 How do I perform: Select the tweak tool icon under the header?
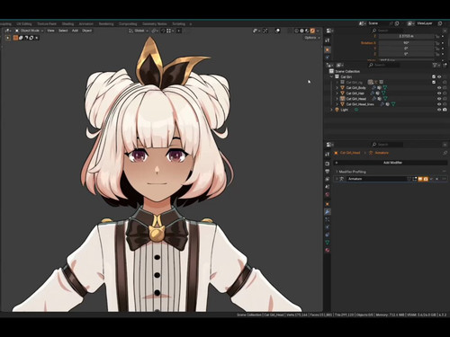click(8, 38)
